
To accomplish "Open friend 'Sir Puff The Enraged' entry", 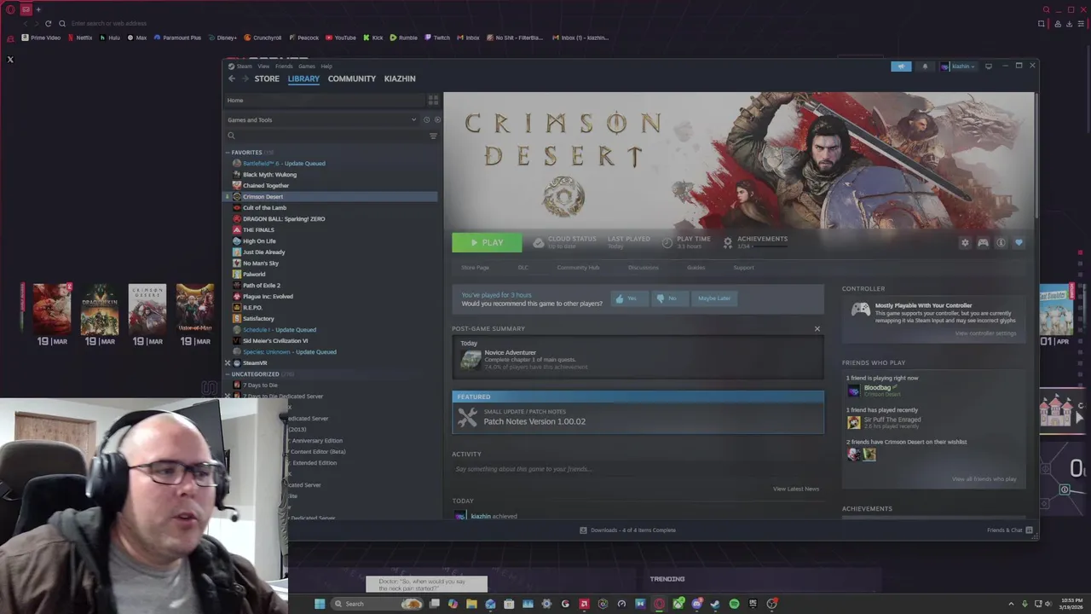I will tap(885, 422).
